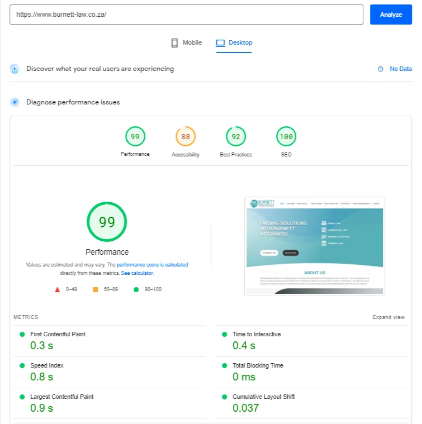Click the mobile phone icon
422x424 pixels.
174,42
